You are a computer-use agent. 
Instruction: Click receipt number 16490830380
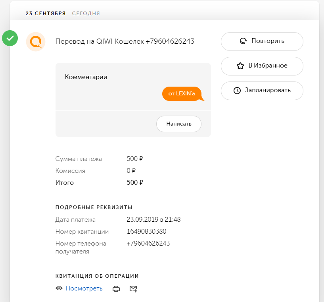pyautogui.click(x=146, y=231)
